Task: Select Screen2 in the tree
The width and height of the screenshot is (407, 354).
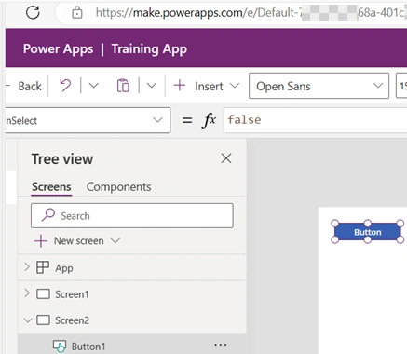Action: click(72, 320)
